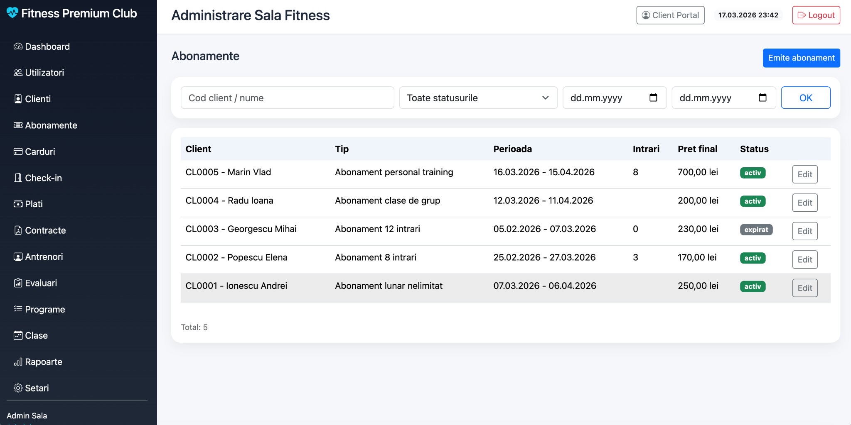Click the Clase calendar icon in sidebar
Screen dimensions: 851x425
(x=18, y=335)
